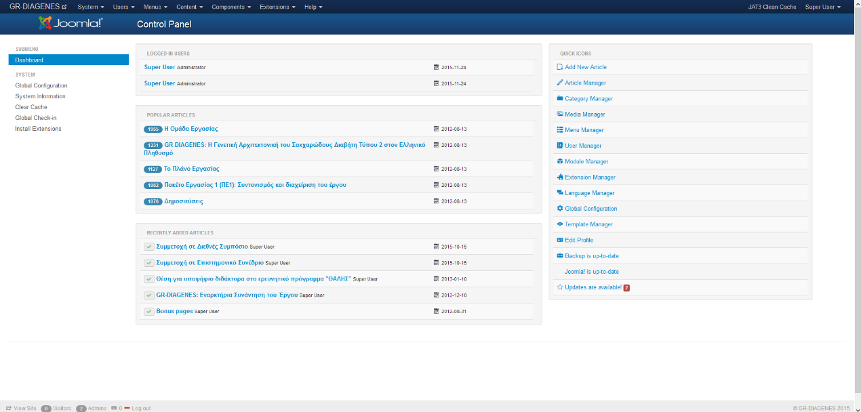This screenshot has height=412, width=861.
Task: Open the Super User account dropdown
Action: pos(822,7)
